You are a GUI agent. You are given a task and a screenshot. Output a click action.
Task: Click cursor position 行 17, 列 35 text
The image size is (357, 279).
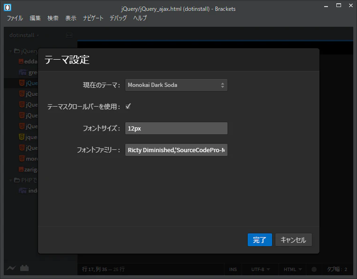coord(94,270)
